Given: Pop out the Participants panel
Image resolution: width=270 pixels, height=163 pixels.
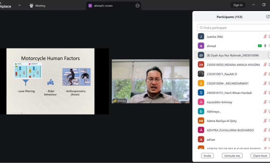Looking at the screenshot, I should point(268,17).
